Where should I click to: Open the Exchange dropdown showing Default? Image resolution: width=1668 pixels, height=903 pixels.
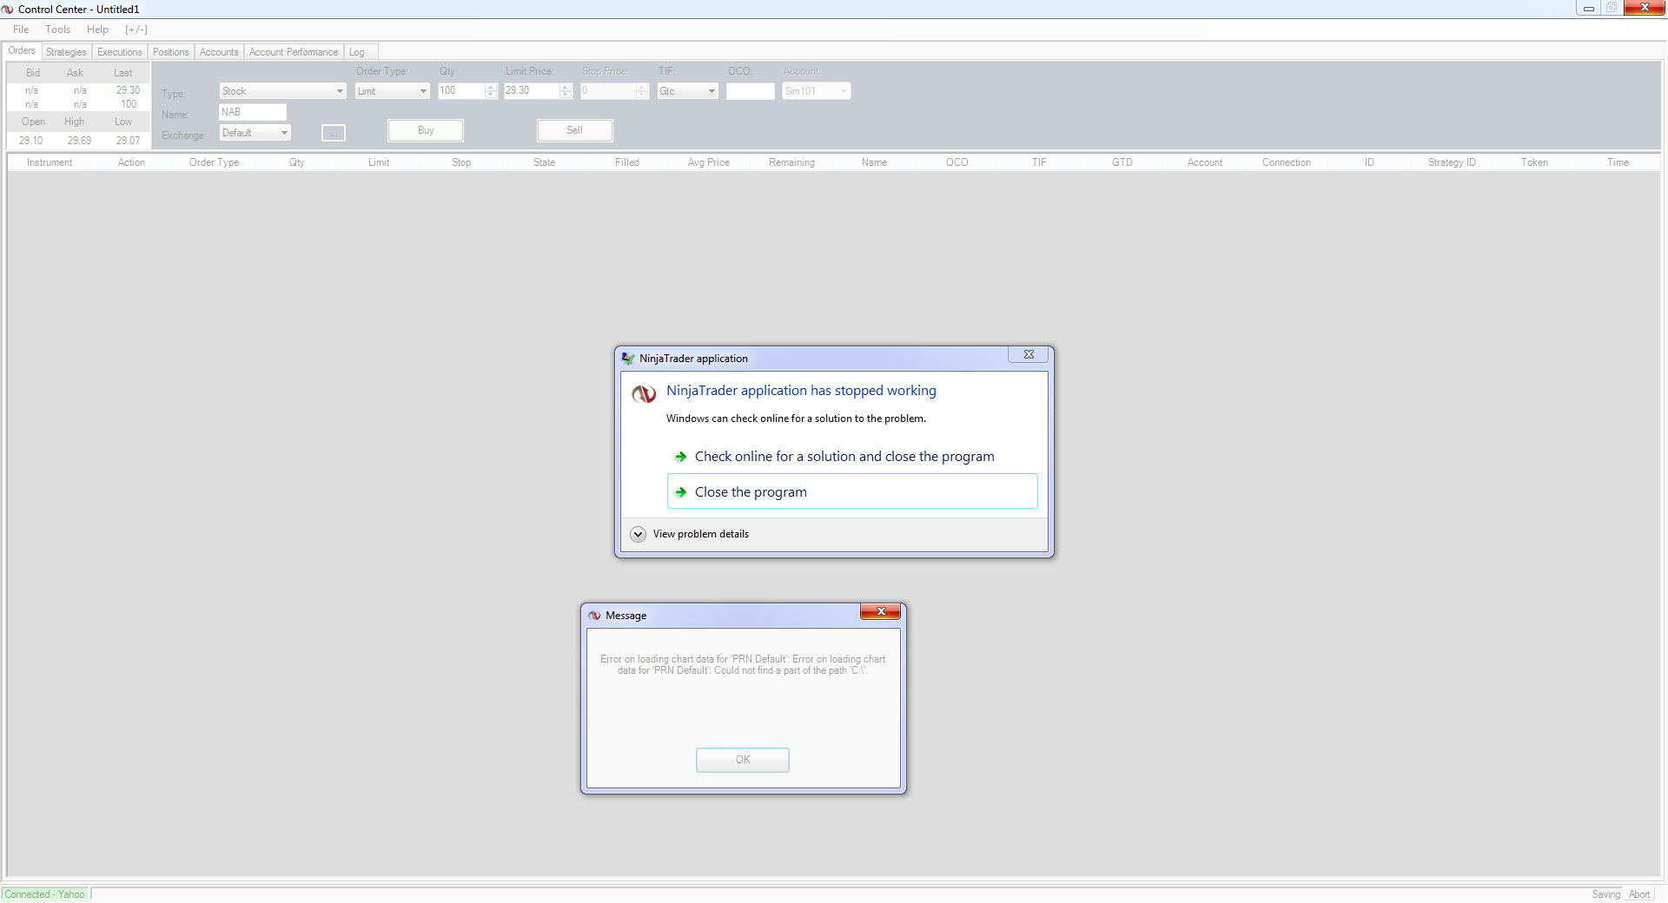click(255, 133)
